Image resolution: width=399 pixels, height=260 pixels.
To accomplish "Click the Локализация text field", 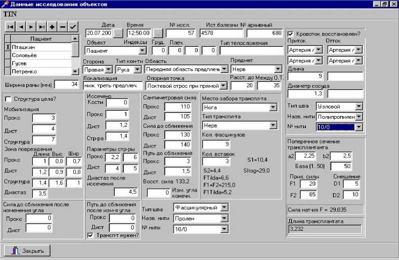I will [113, 86].
